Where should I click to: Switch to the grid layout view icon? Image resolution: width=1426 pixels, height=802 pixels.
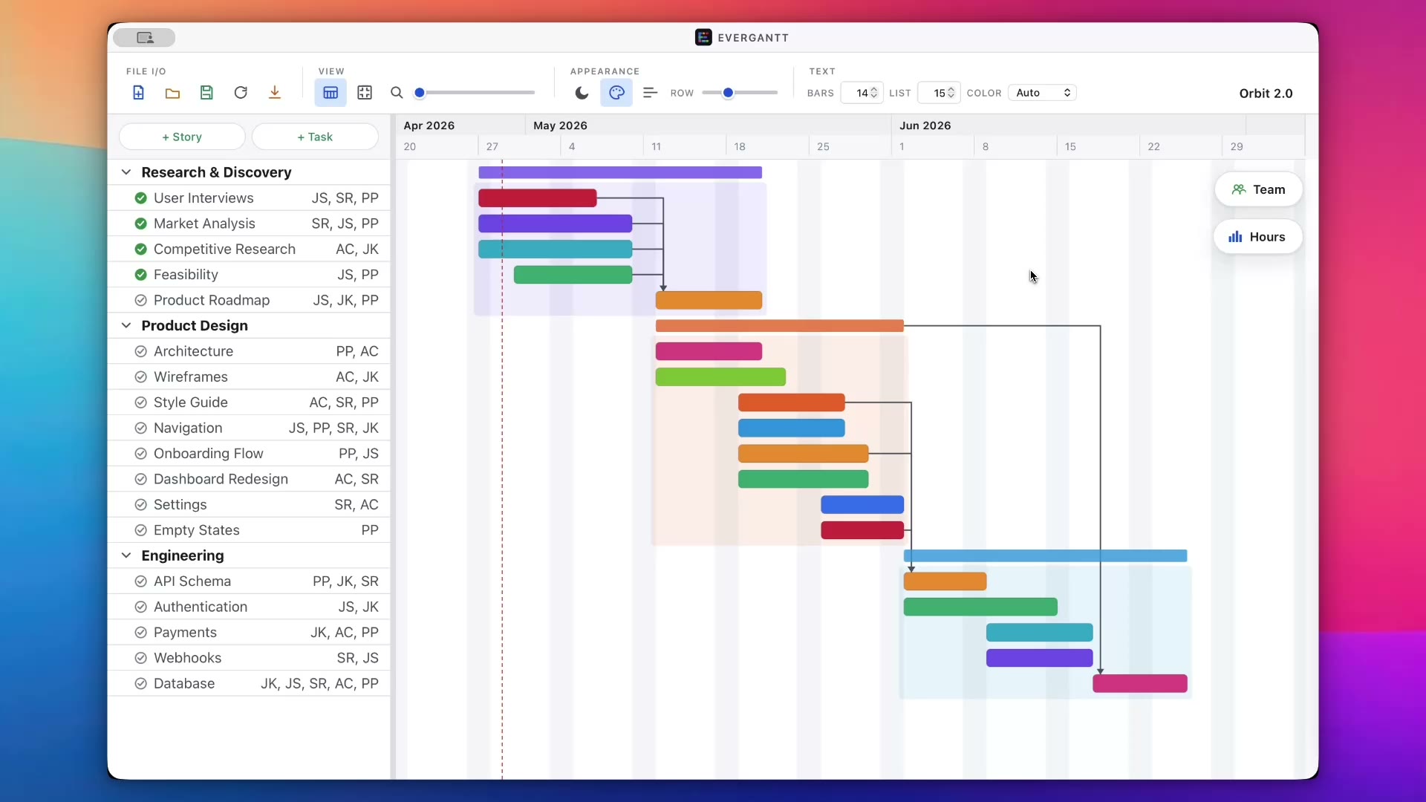[x=365, y=93]
